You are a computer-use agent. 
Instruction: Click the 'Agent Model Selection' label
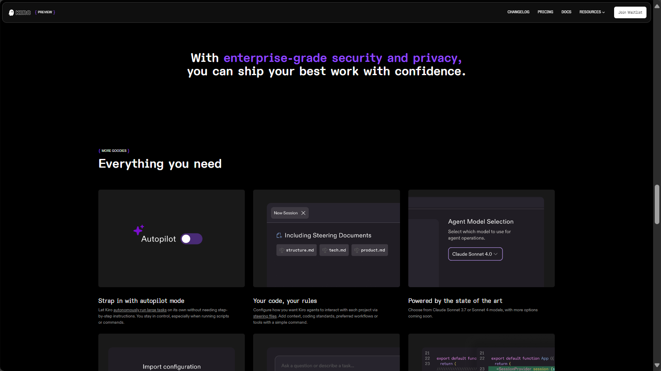(x=481, y=222)
